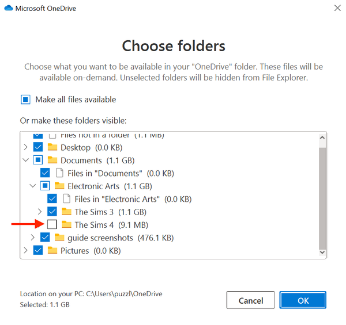Click the Electronic Arts folder icon

(59, 186)
